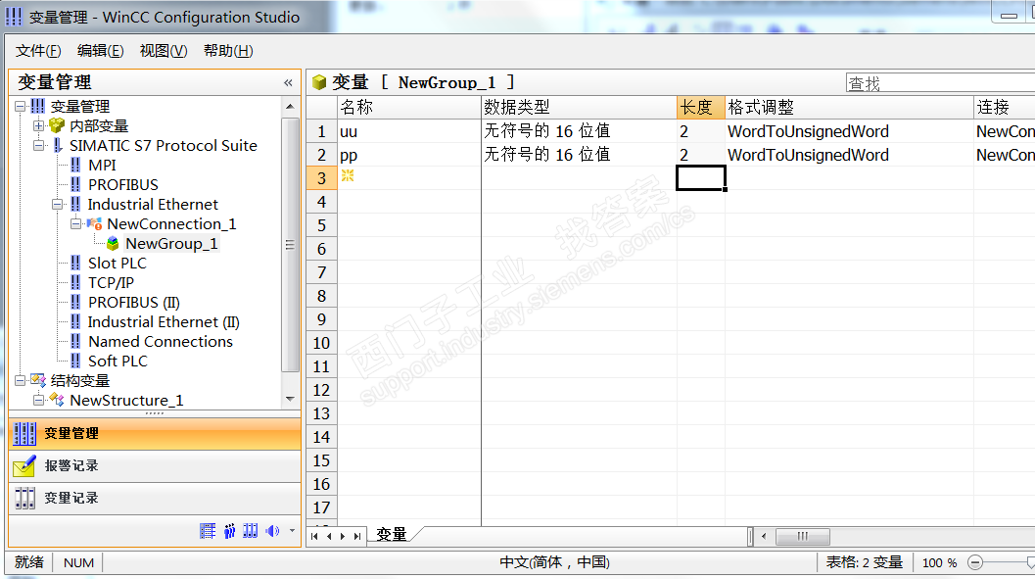Click the new tag star cell in row 3
The width and height of the screenshot is (1035, 579).
[409, 177]
